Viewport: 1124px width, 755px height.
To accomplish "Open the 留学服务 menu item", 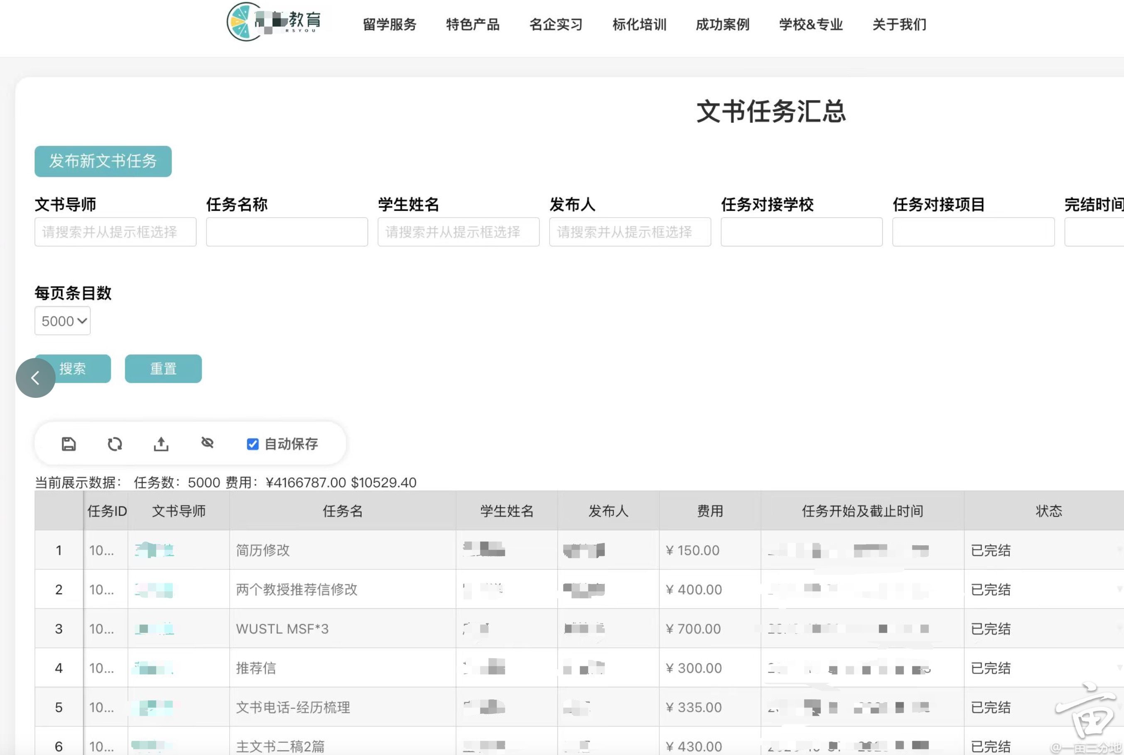I will (389, 24).
